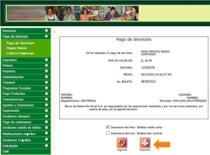
Task: Expand the Cheques arrow icon
Action: (x=46, y=82)
